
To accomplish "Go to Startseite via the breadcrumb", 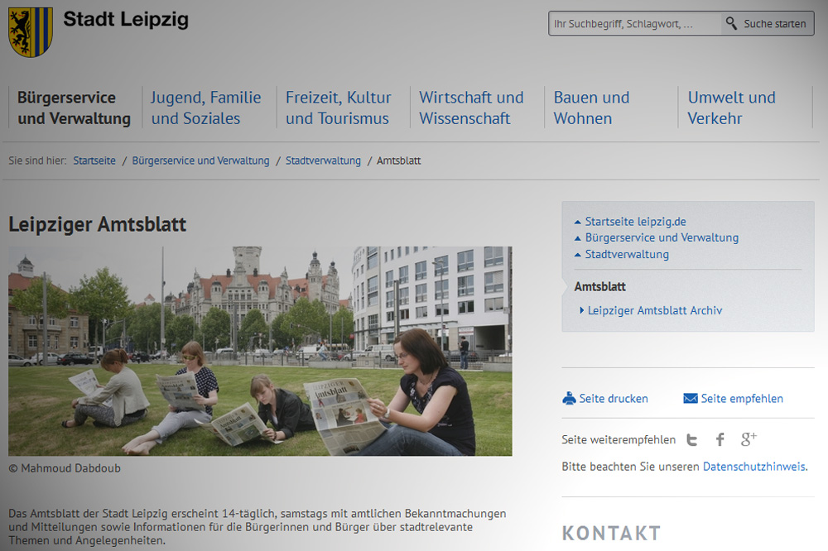I will (x=94, y=161).
